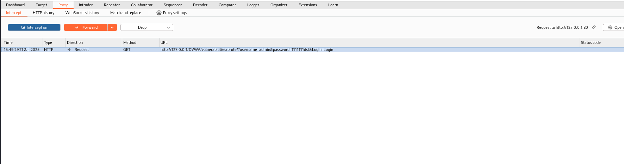Forward the intercepted request

[86, 27]
